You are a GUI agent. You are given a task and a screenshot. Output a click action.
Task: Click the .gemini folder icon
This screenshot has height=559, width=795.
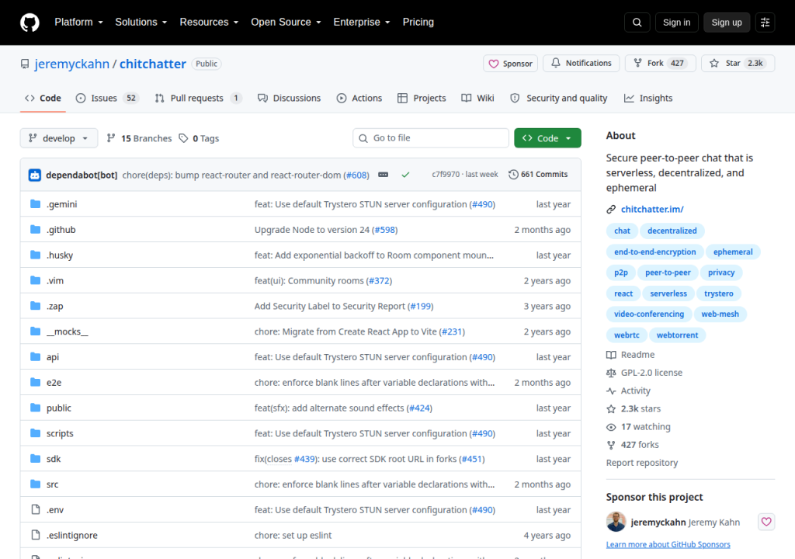(35, 204)
